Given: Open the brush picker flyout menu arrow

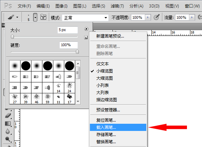Looking at the screenshot, I should pos(86,29).
